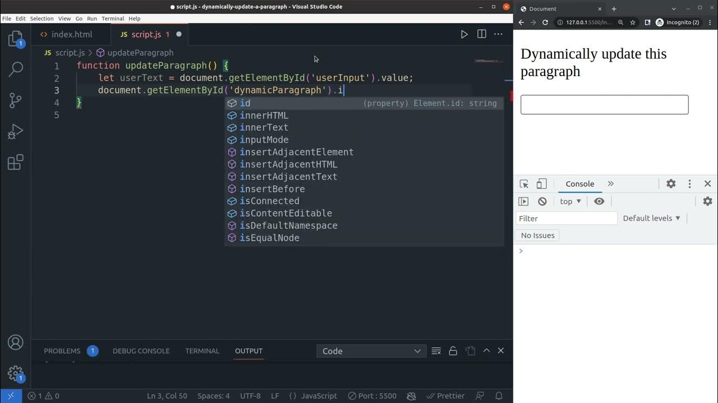Open the Extensions view
Screen dimensions: 718x403
click(x=16, y=162)
